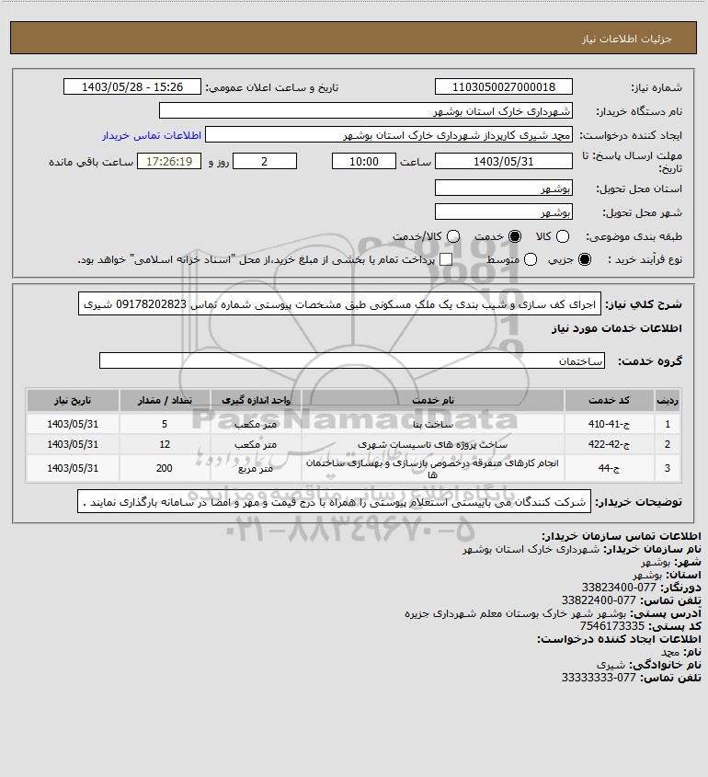
Task: Select the خدمت radio button
Action: 515,237
